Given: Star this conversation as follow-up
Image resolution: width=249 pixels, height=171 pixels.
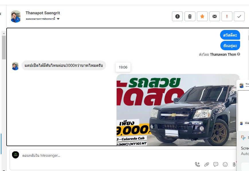Looking at the screenshot, I should tap(202, 16).
